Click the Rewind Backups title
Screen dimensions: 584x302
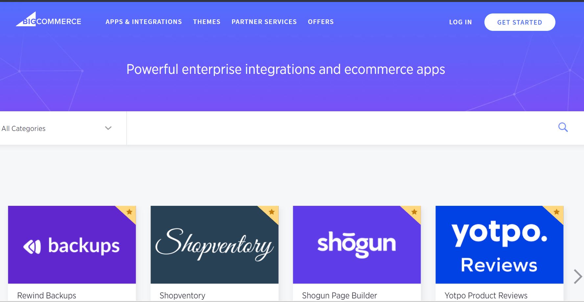47,295
